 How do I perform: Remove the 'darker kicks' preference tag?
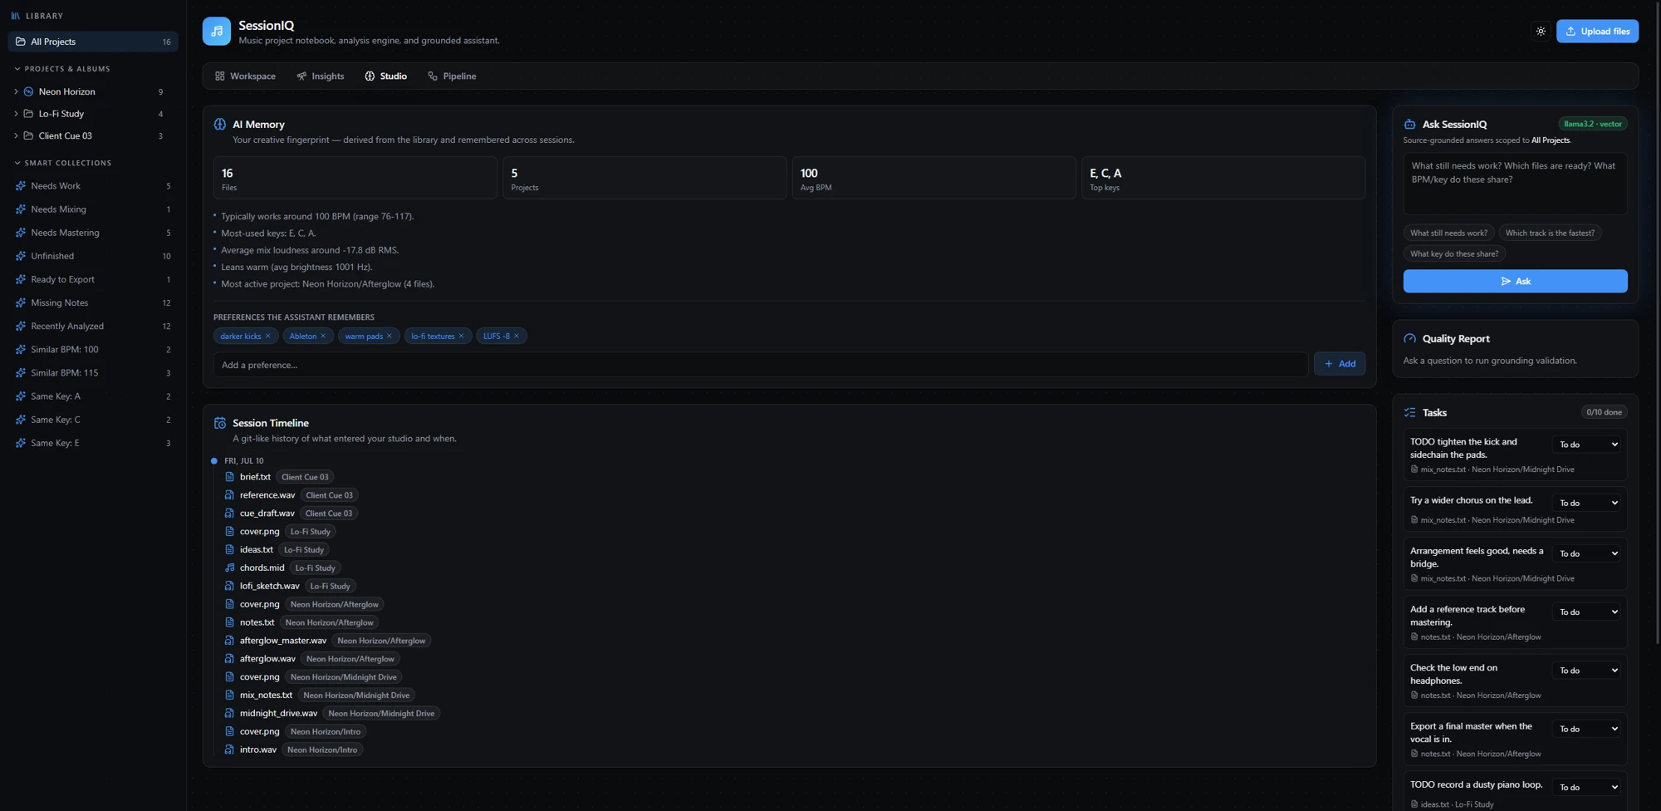267,337
